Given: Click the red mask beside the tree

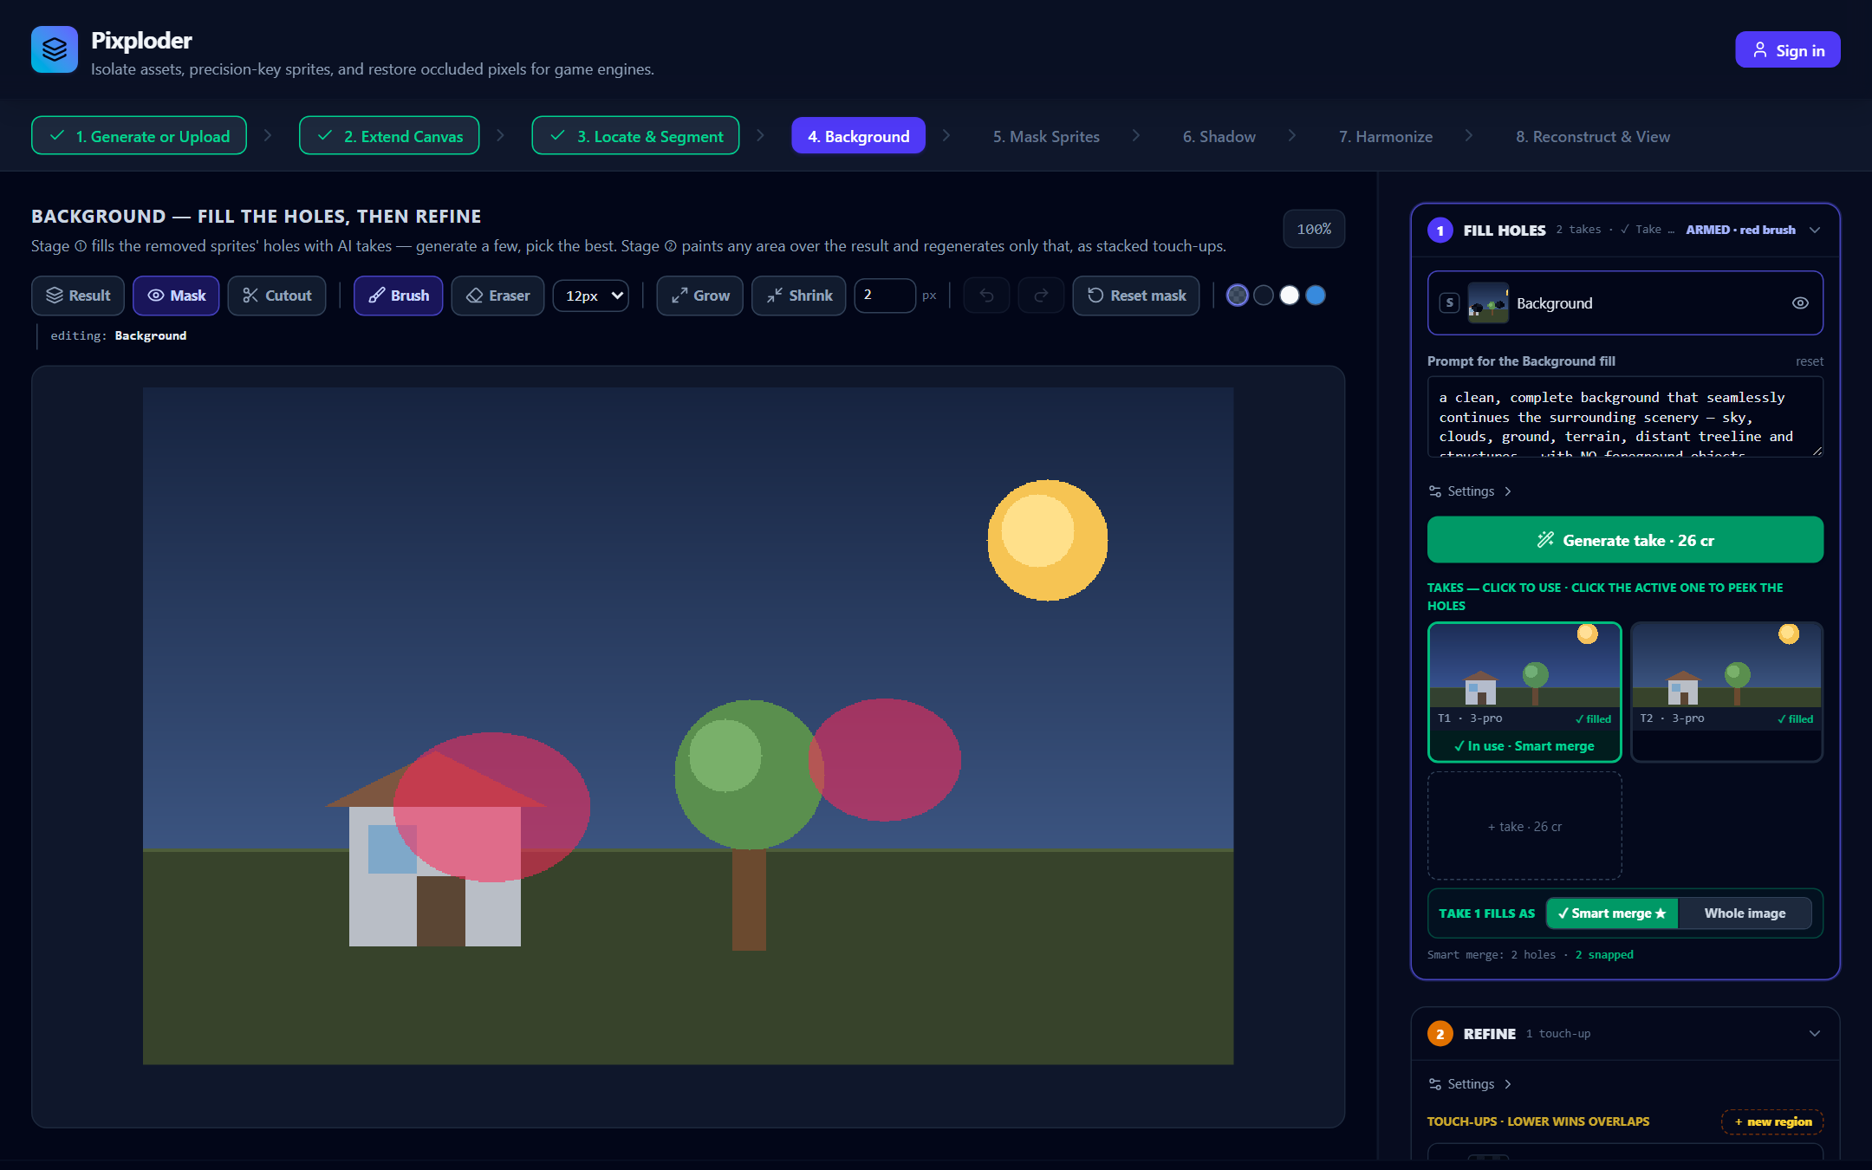Looking at the screenshot, I should (885, 760).
